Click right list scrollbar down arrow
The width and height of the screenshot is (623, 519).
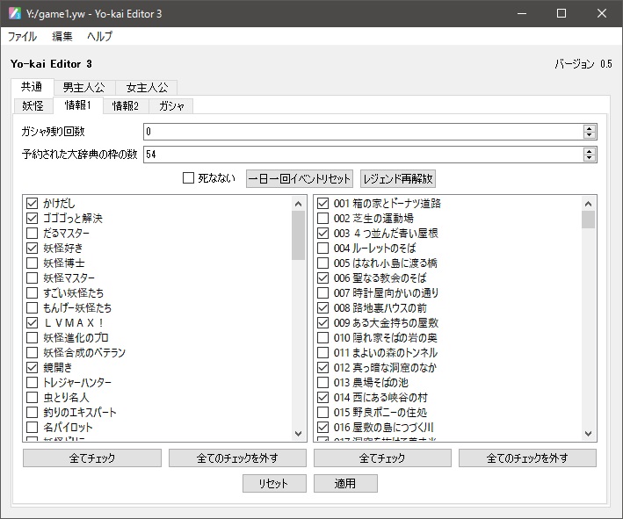click(589, 434)
